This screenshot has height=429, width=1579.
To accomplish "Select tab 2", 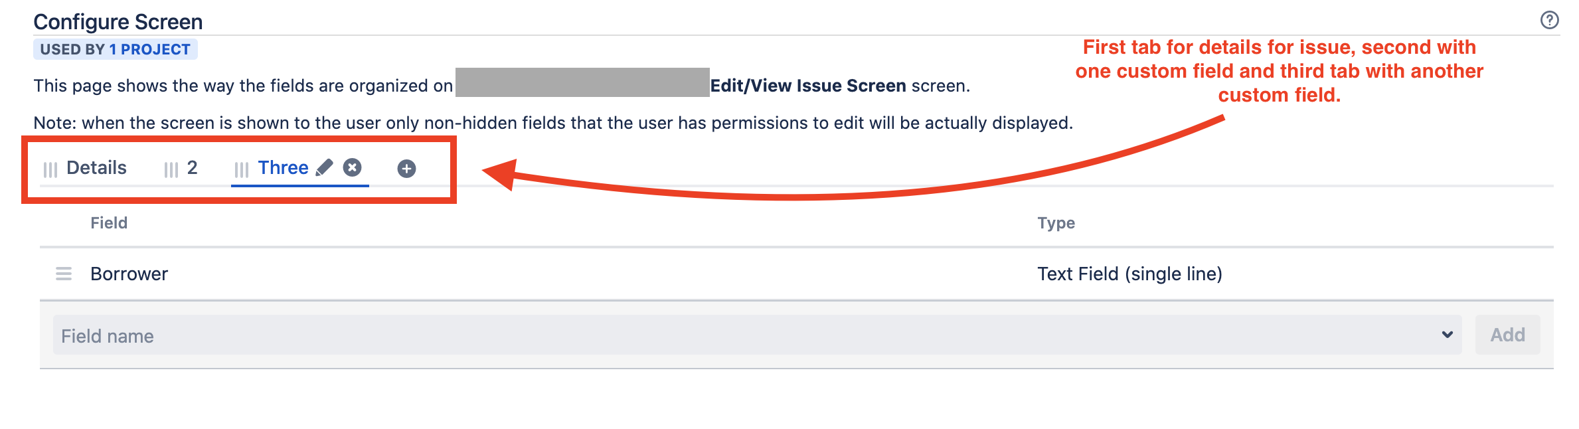I will coord(193,168).
